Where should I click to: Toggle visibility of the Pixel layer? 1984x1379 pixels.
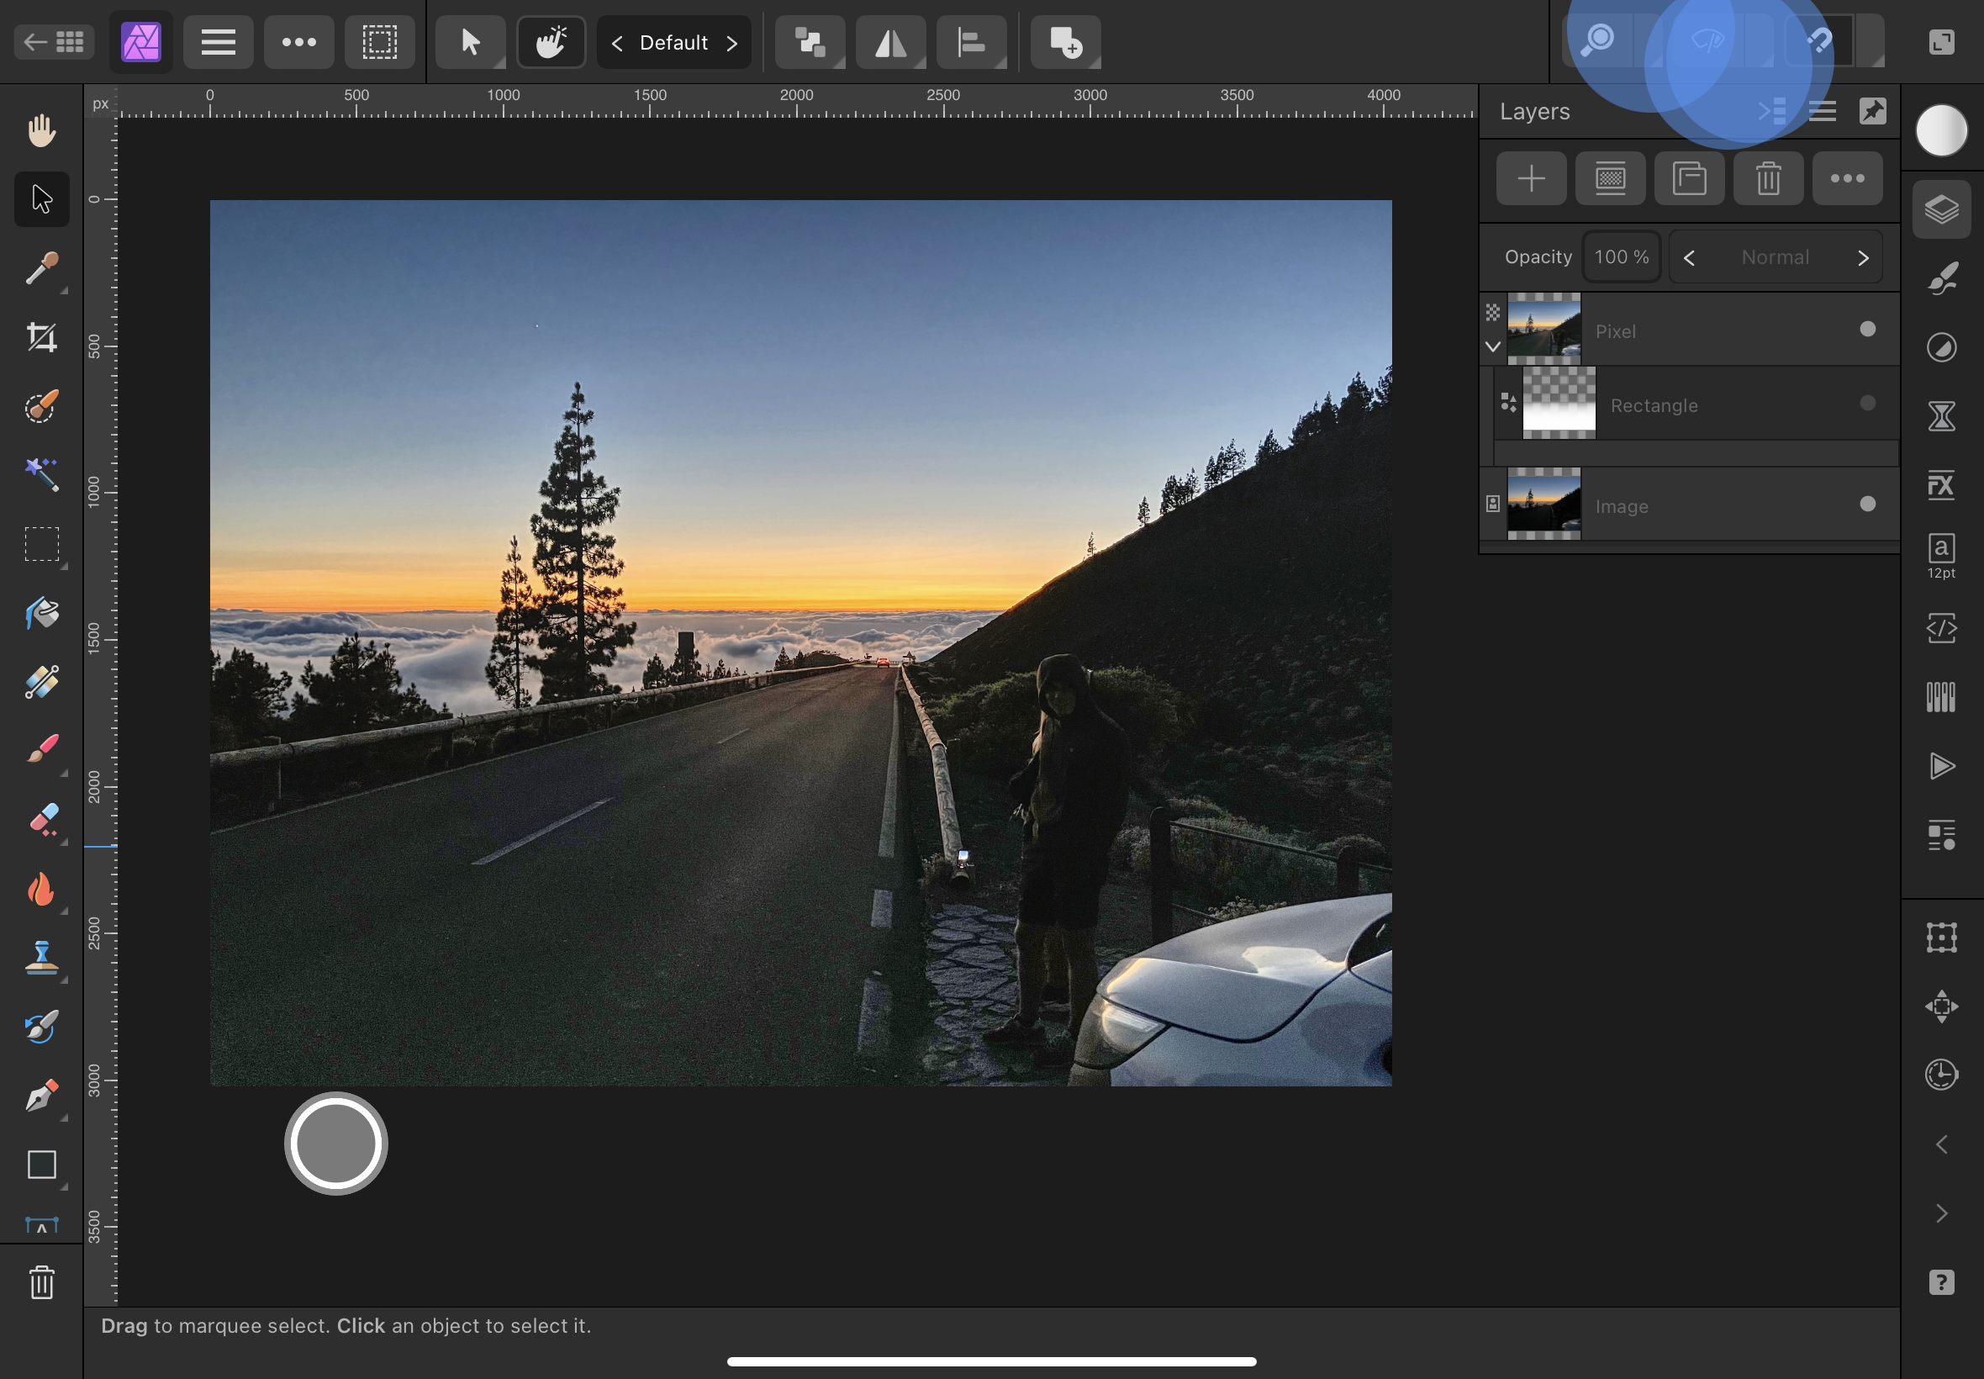pos(1867,328)
